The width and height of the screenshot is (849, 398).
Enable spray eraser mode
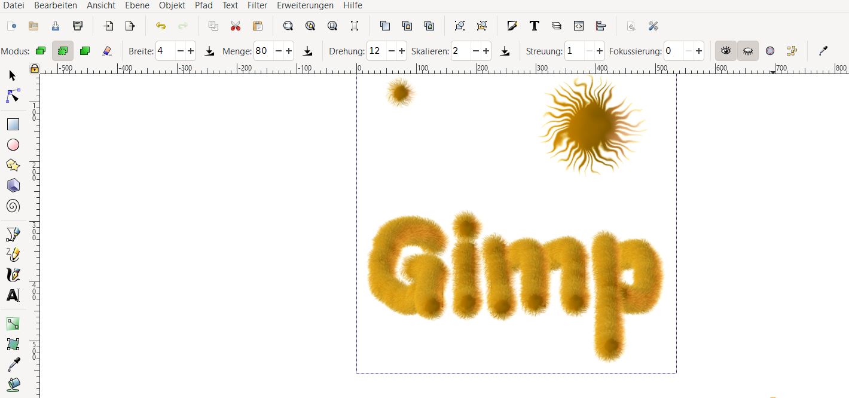107,51
